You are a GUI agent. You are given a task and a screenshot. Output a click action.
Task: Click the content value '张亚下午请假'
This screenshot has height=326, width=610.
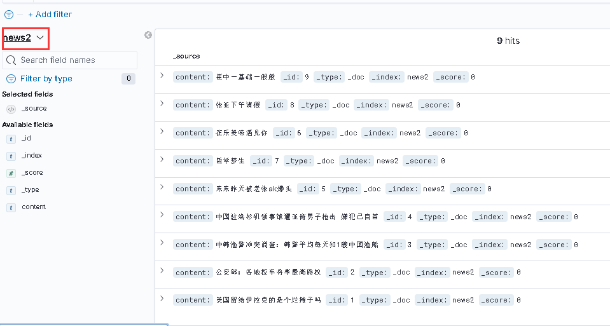pos(238,105)
